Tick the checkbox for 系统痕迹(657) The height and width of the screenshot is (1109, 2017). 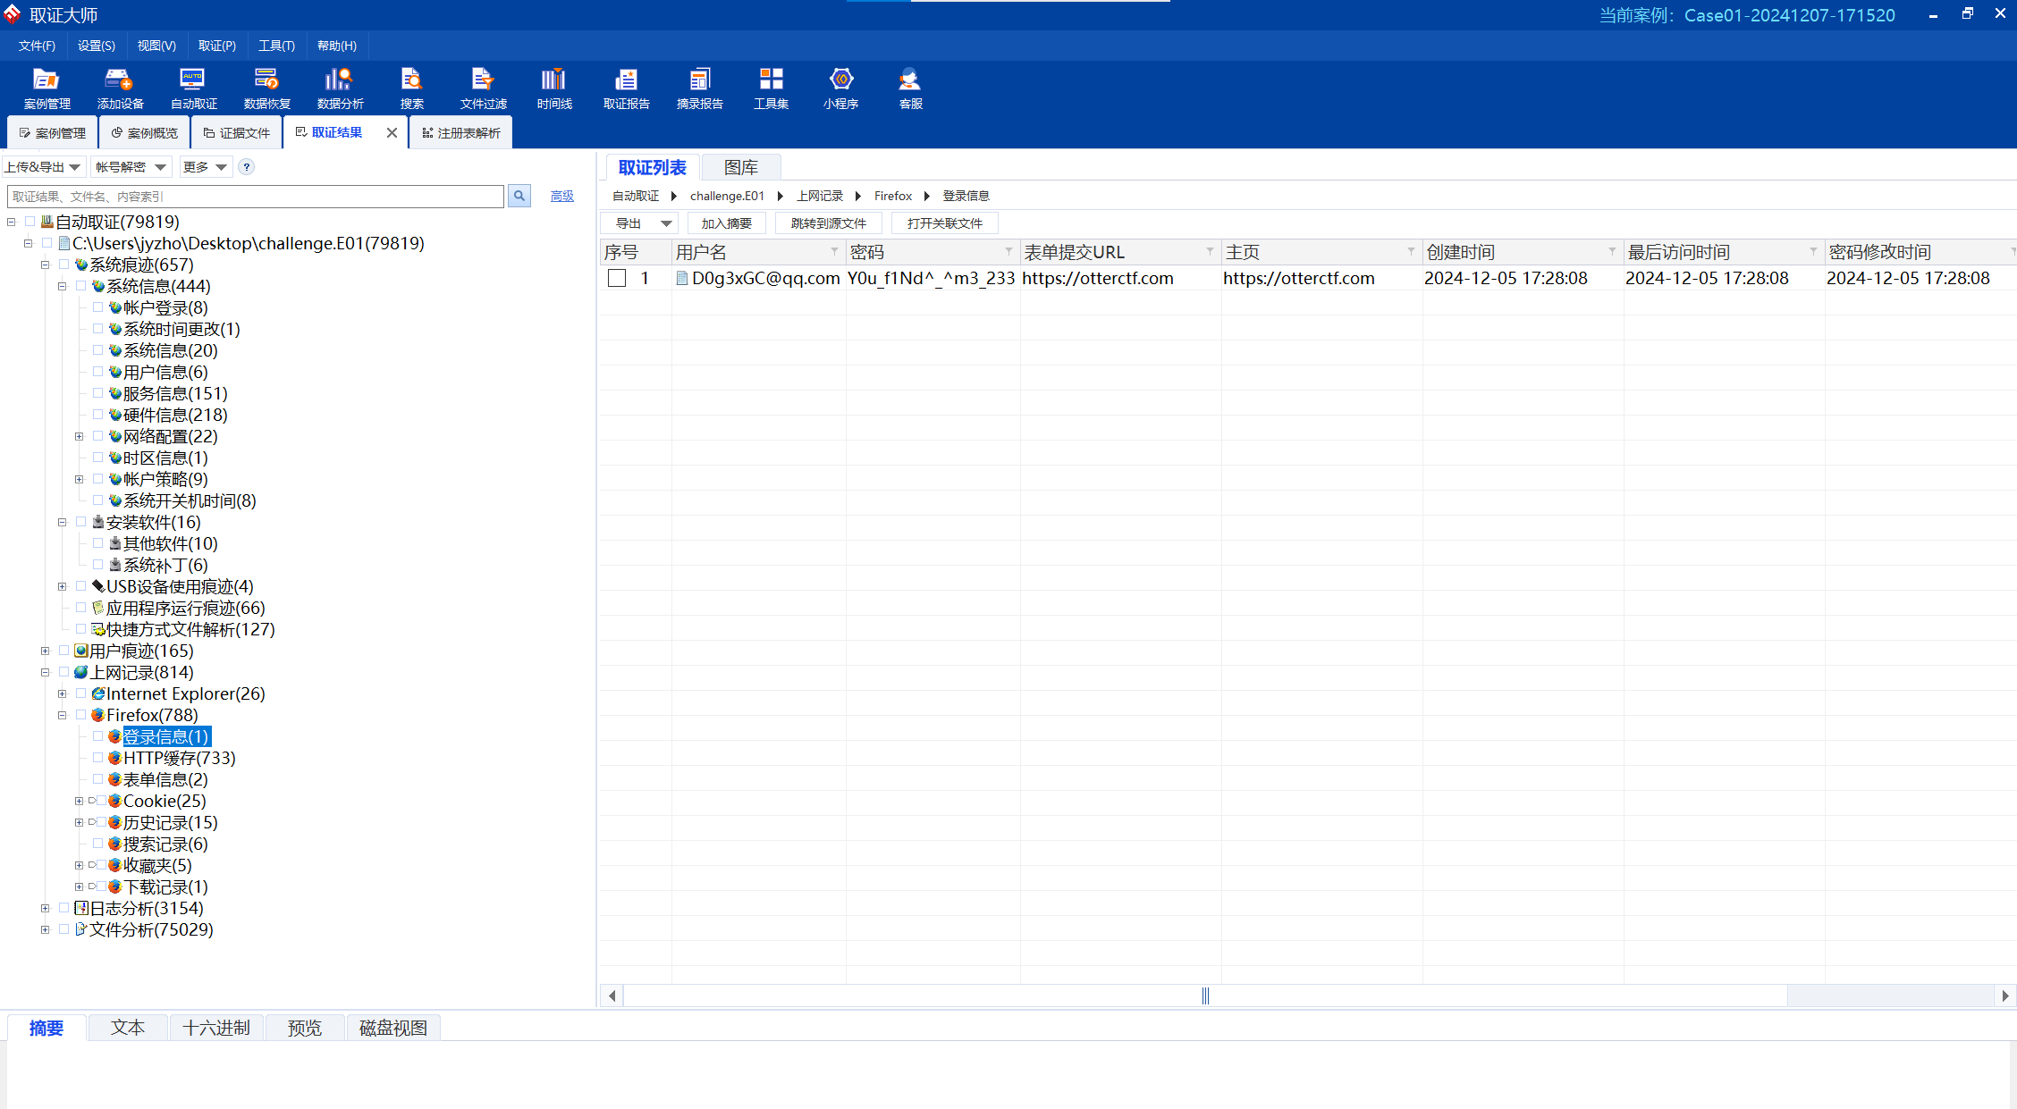click(x=64, y=265)
